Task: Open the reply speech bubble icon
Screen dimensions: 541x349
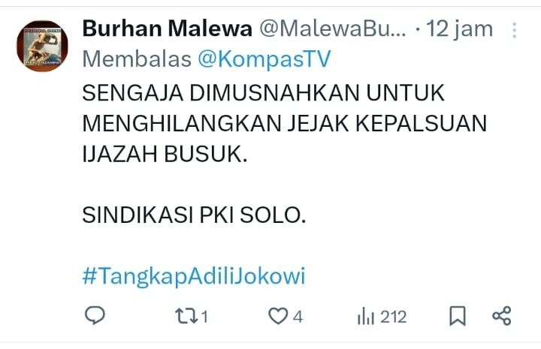Action: point(95,315)
